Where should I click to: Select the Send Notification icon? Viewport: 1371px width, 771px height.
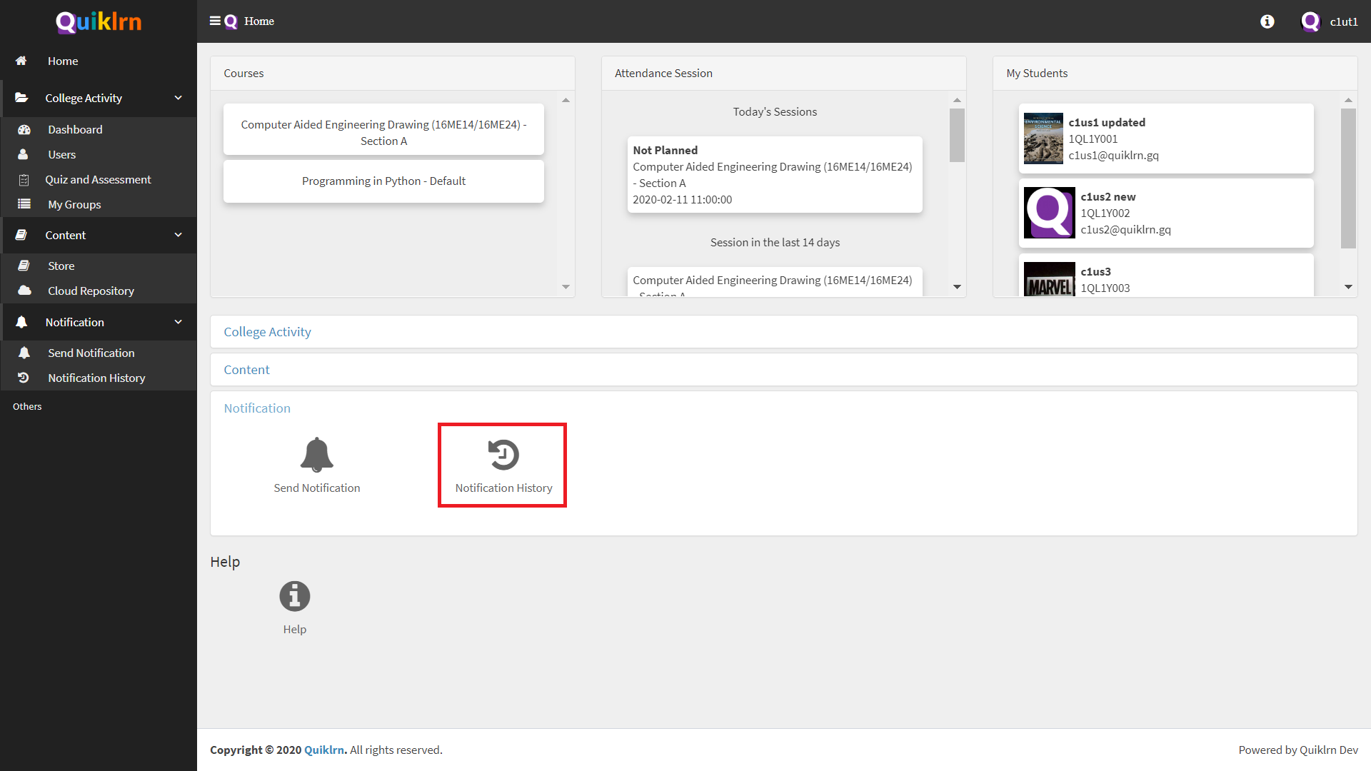tap(316, 455)
